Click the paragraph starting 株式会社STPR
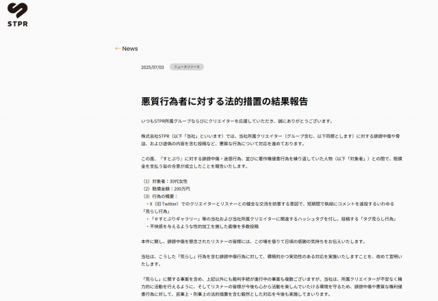The width and height of the screenshot is (438, 301). click(272, 140)
